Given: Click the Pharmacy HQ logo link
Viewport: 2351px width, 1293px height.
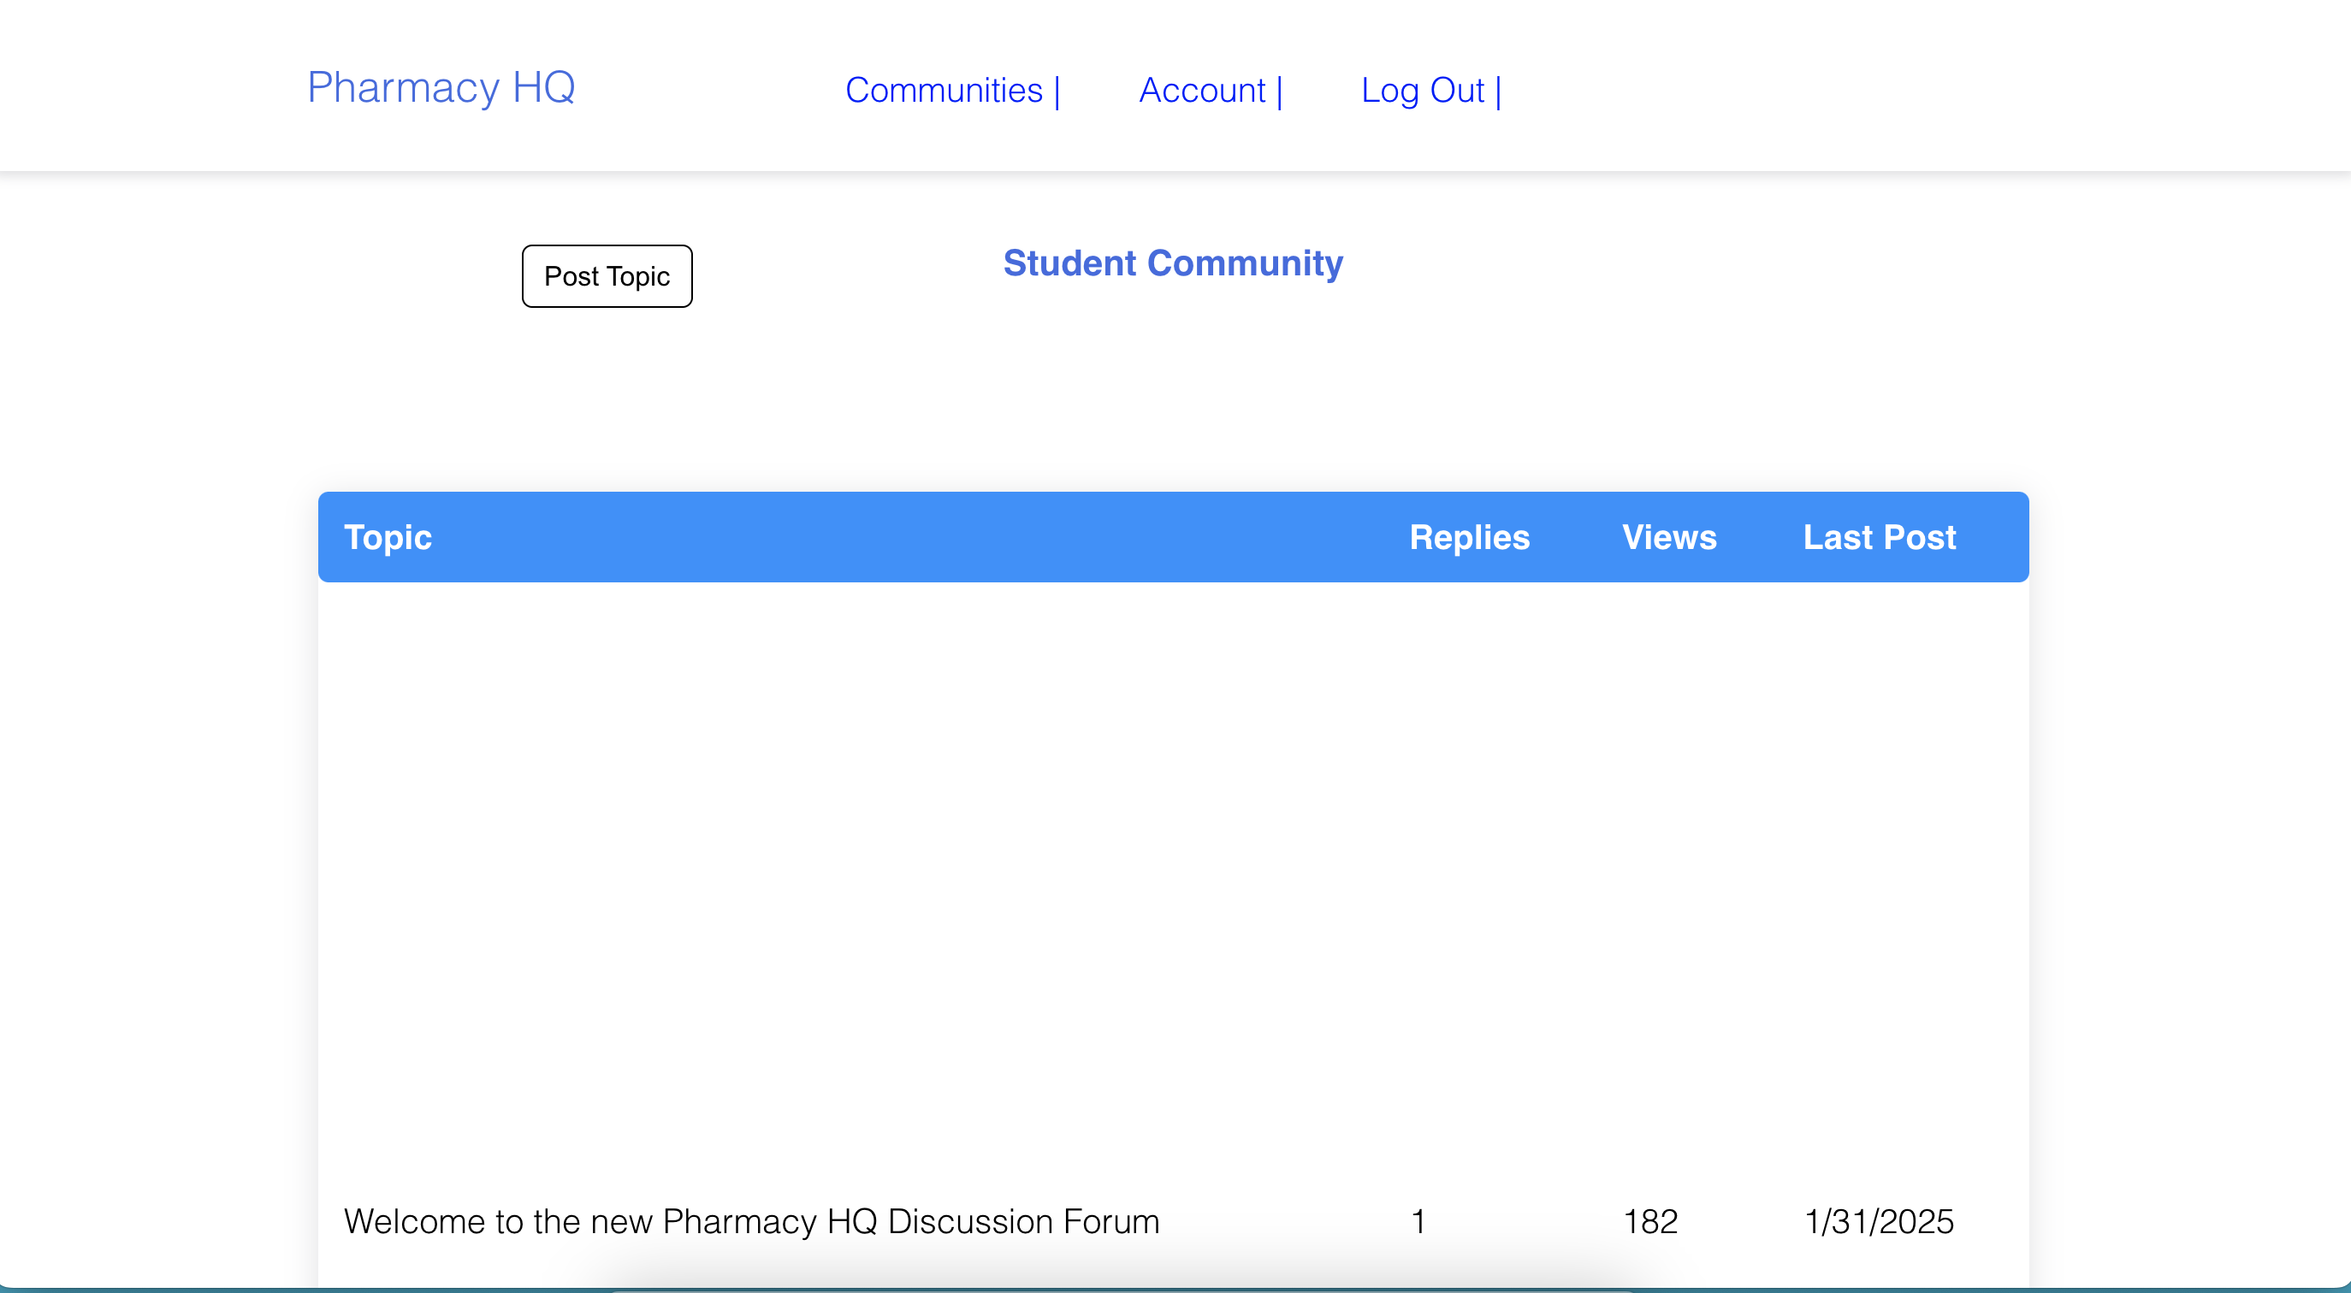Looking at the screenshot, I should [x=441, y=87].
